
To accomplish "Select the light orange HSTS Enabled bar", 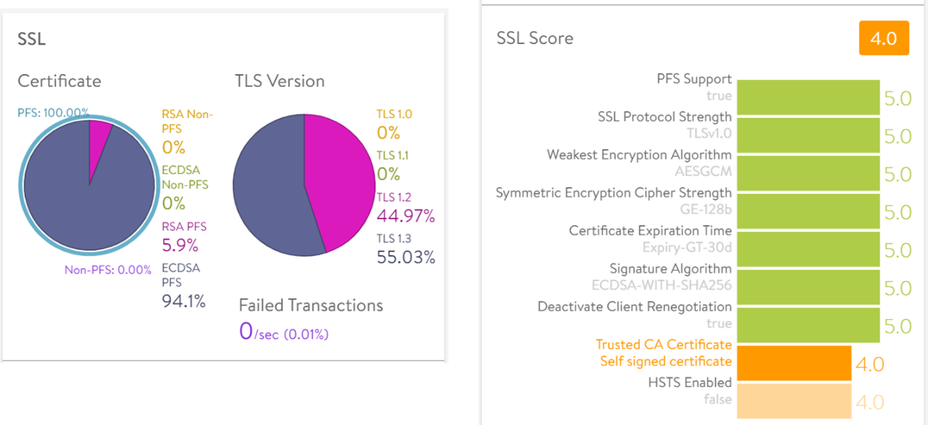I will tap(794, 402).
